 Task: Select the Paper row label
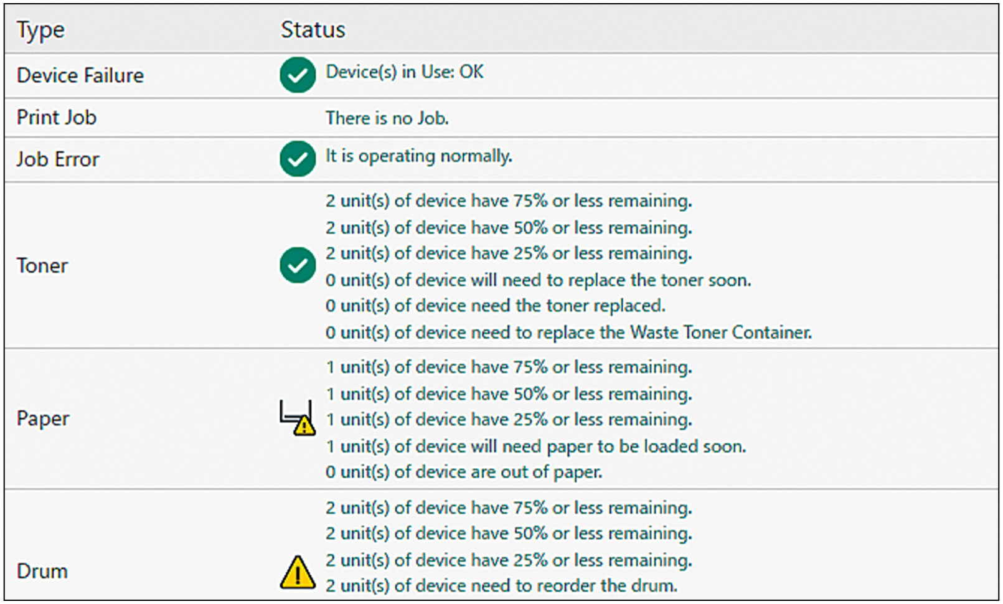tap(43, 418)
